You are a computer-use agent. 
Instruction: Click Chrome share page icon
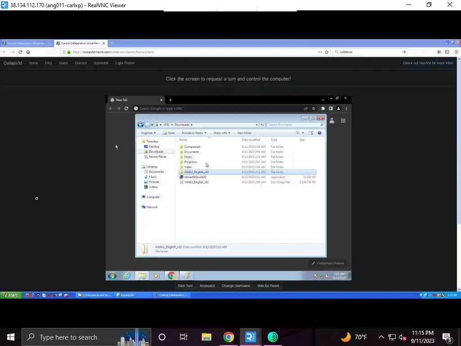pos(306,109)
